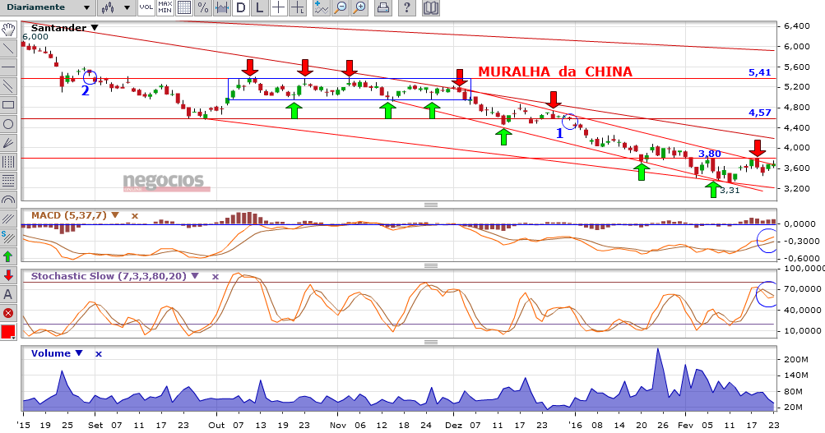Select the arcs drawing tool
825x433 pixels.
[x=8, y=200]
